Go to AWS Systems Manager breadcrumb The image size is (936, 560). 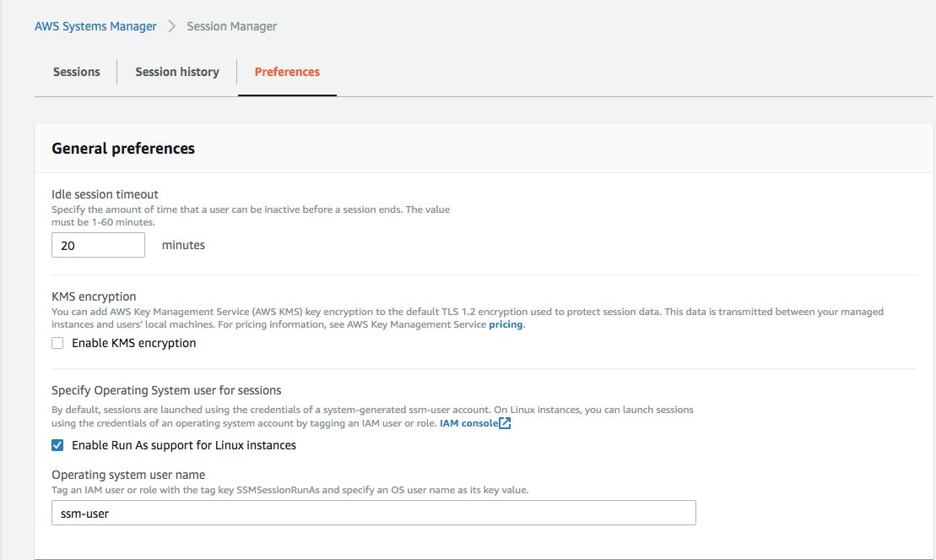click(x=95, y=26)
